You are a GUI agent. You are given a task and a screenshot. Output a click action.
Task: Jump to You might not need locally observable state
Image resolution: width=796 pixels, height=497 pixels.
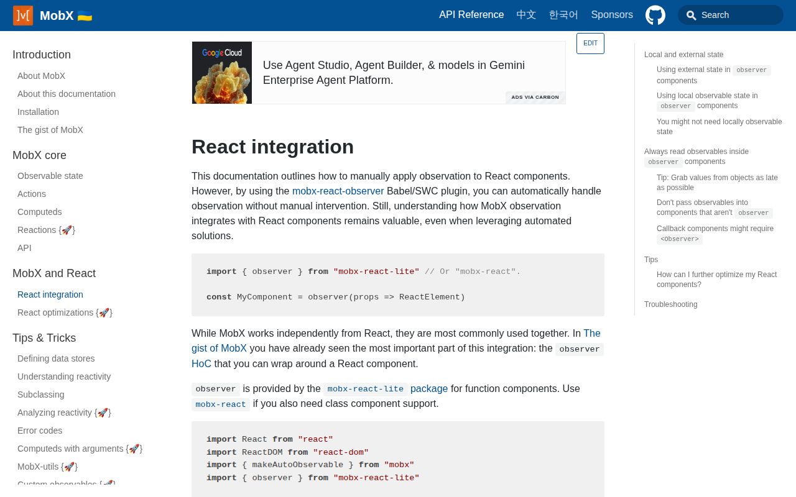pyautogui.click(x=720, y=127)
